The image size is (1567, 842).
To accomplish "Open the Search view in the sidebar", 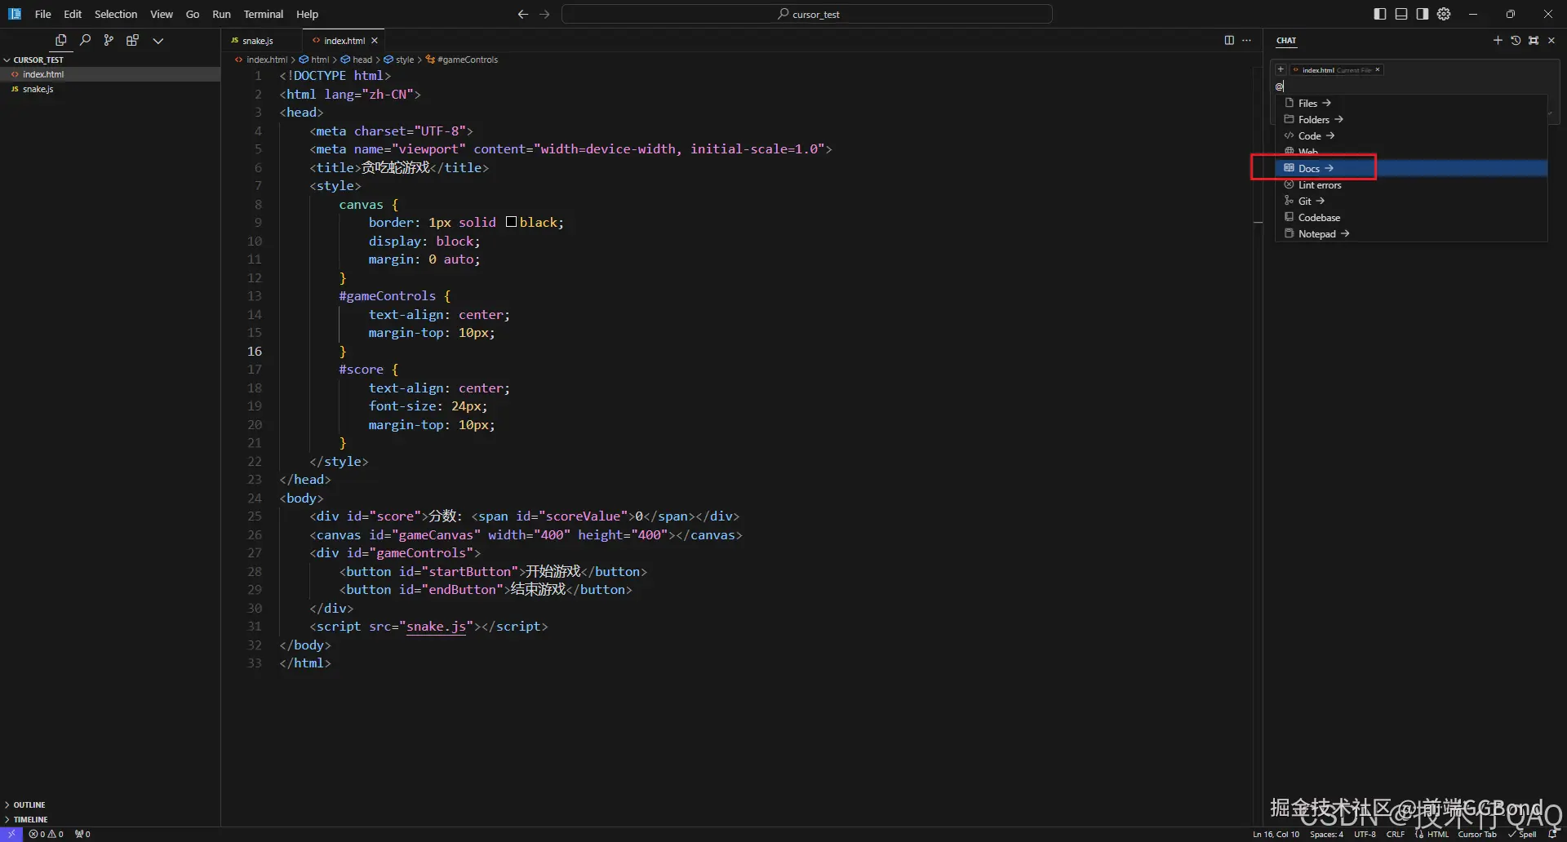I will (85, 40).
